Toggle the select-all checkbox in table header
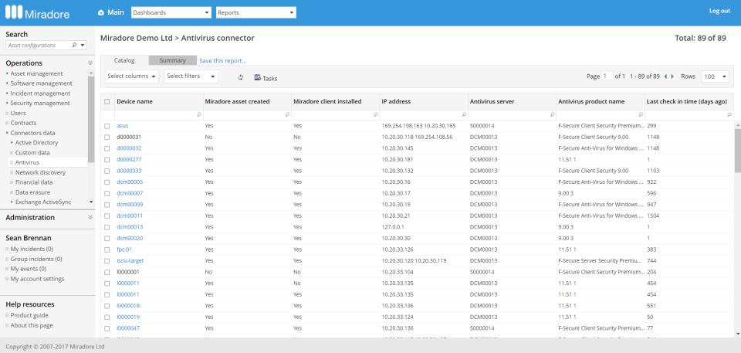This screenshot has width=741, height=353. [x=107, y=101]
